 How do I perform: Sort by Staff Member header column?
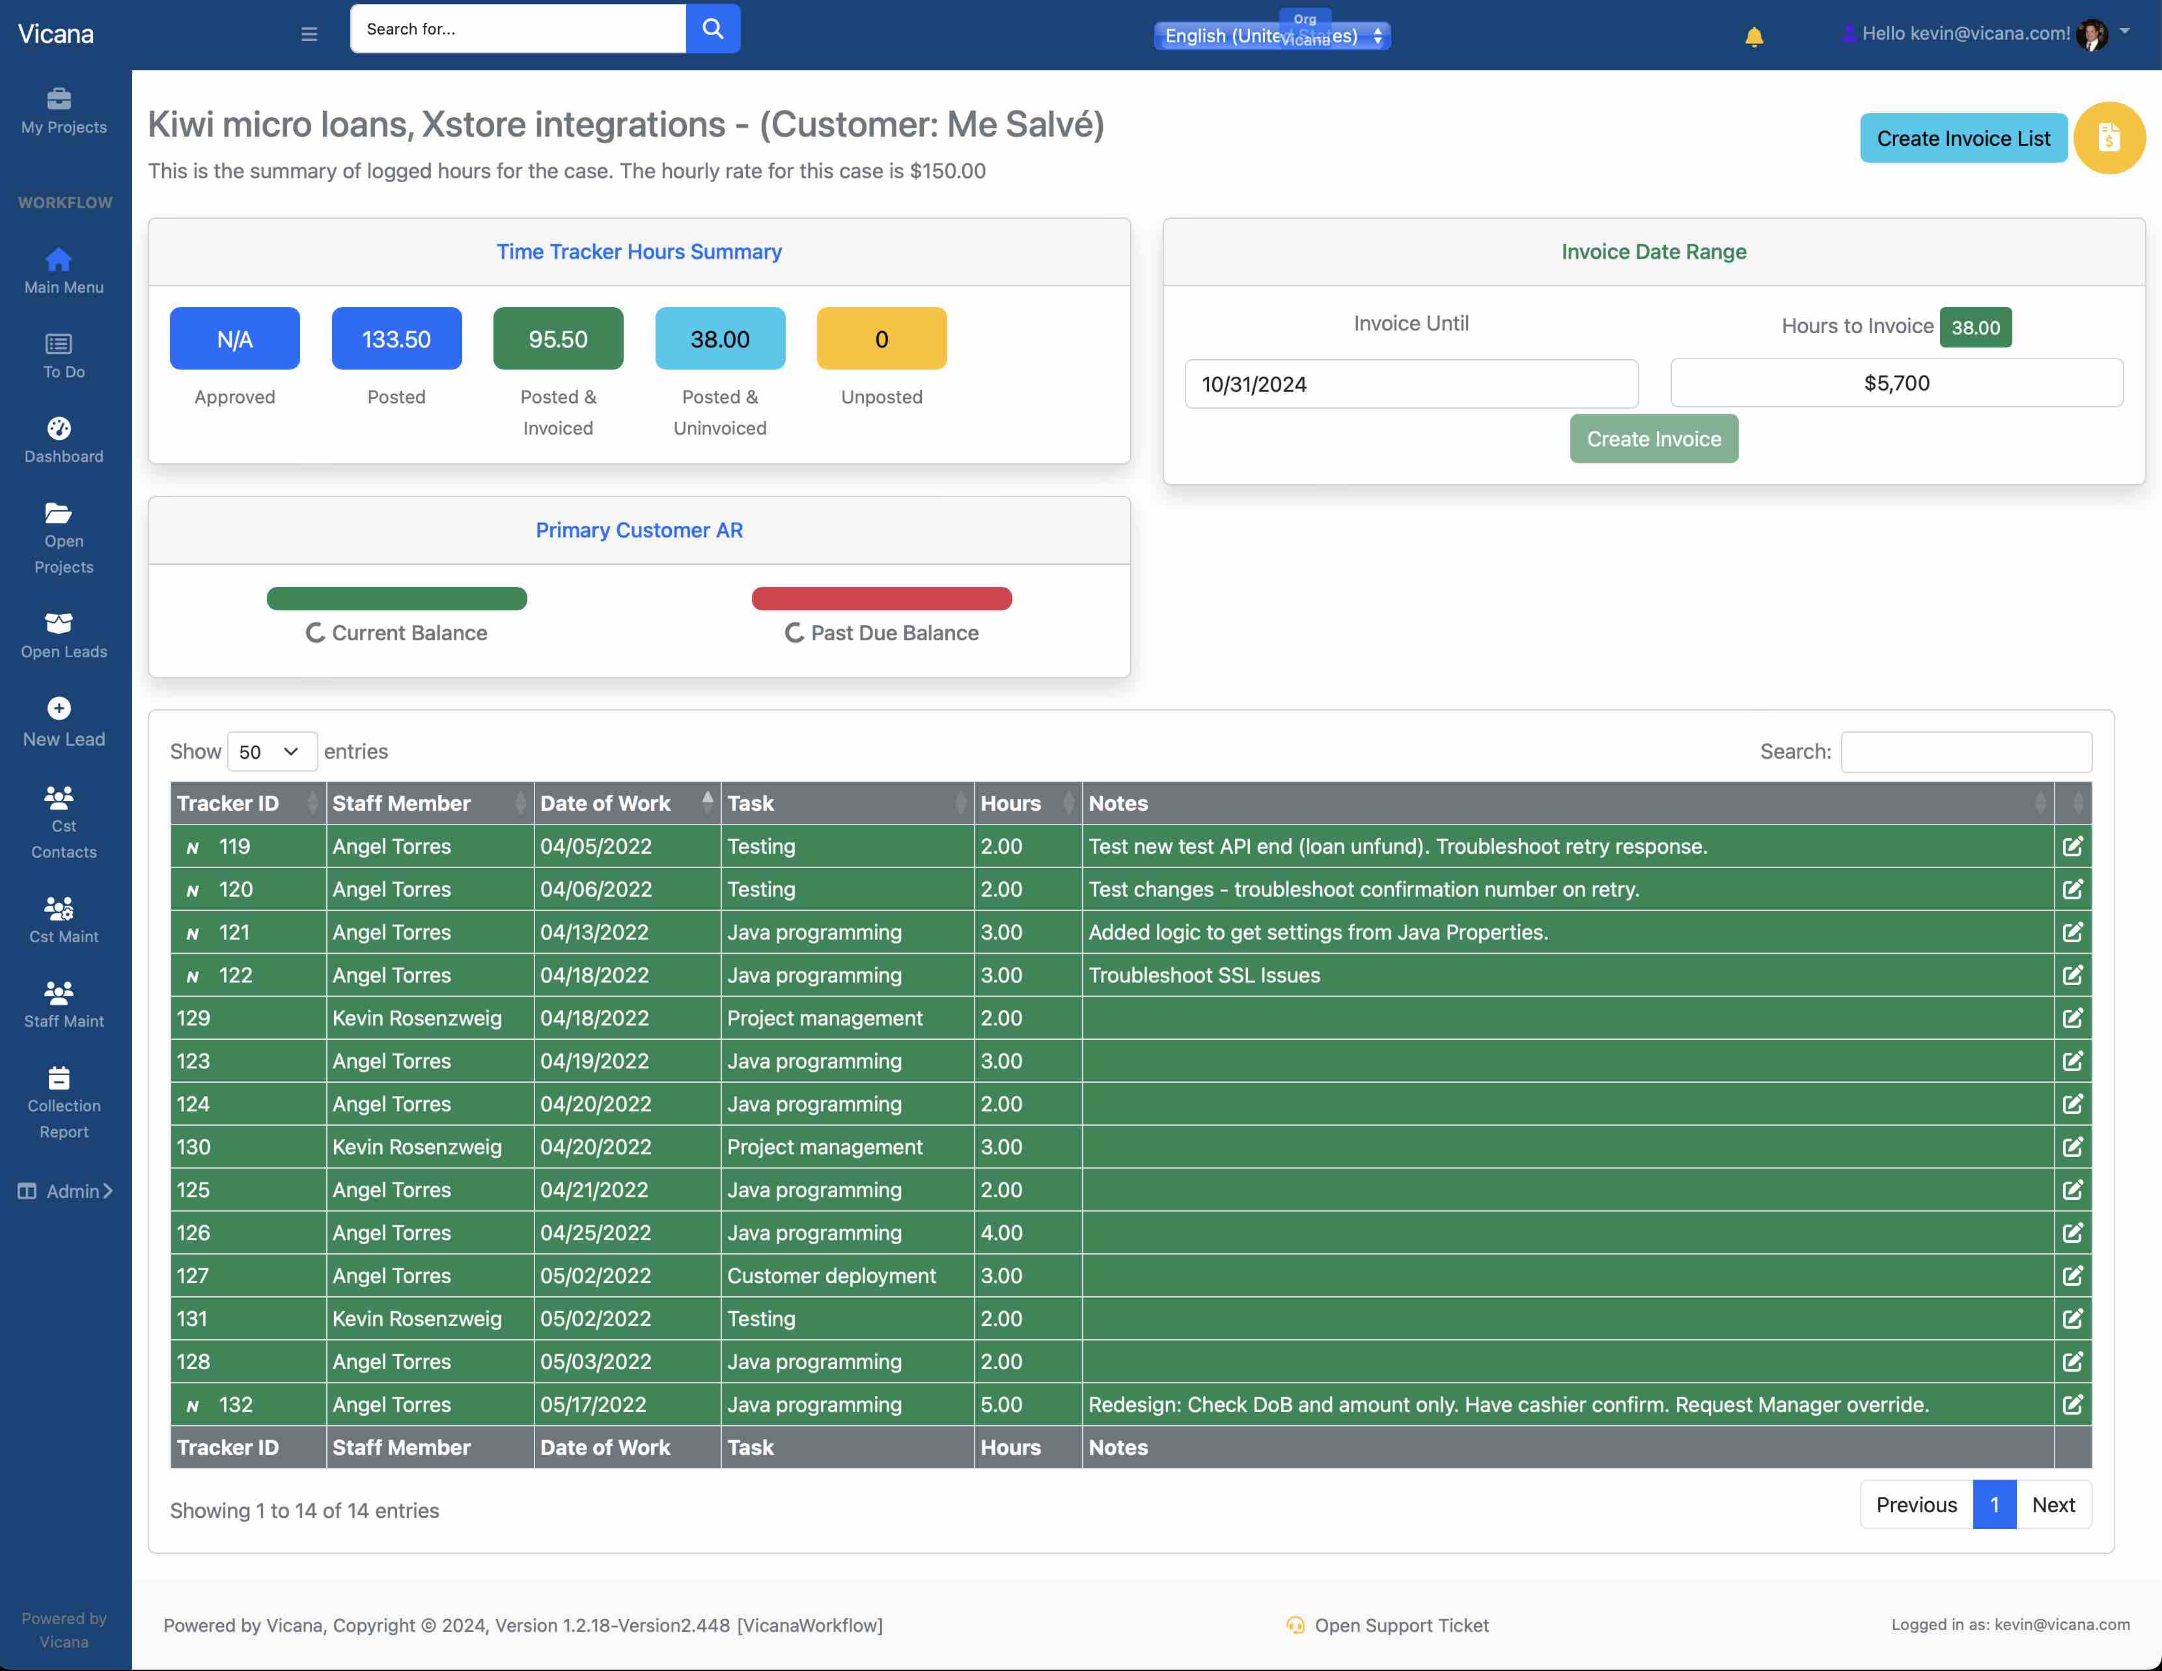click(x=430, y=804)
